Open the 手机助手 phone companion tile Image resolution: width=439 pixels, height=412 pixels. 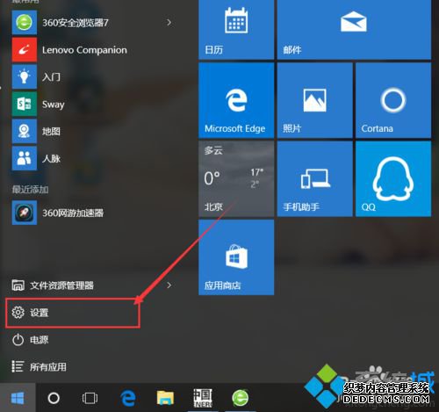(315, 179)
